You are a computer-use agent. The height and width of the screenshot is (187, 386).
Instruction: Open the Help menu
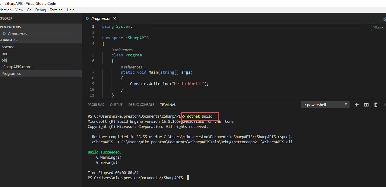pos(71,10)
